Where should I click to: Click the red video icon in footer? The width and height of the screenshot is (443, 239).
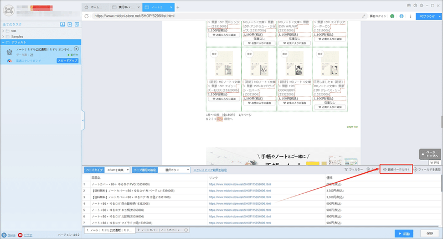20,235
